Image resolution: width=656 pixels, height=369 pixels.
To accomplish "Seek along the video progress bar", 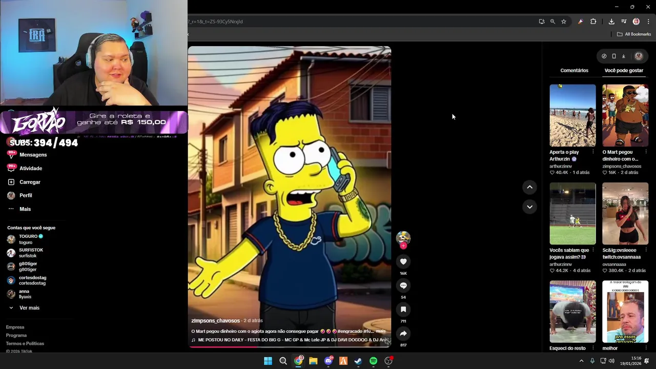I will tap(290, 347).
